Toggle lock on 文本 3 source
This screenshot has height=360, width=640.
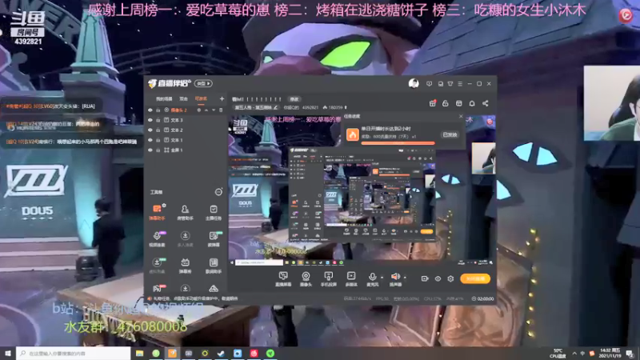coord(158,120)
